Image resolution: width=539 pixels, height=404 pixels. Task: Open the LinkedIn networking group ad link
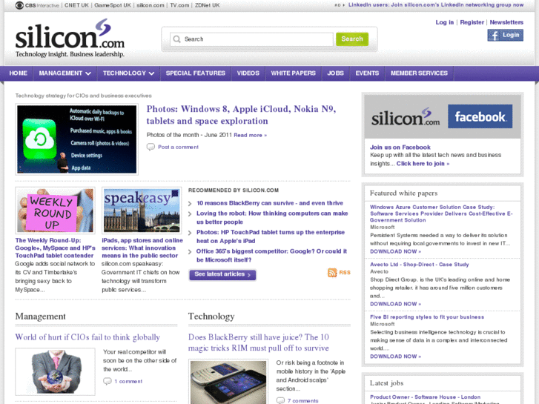pos(436,4)
